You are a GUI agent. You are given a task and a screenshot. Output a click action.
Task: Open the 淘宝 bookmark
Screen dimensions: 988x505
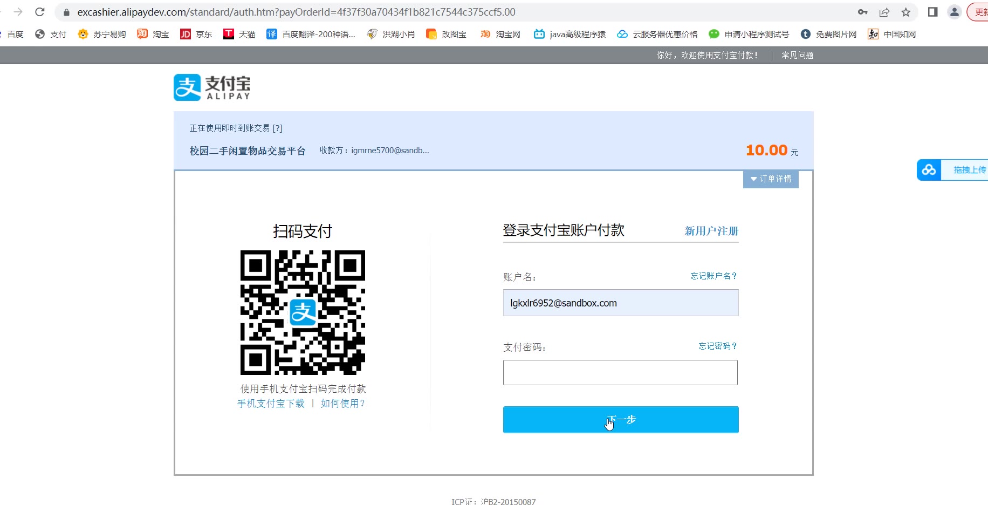(x=153, y=34)
